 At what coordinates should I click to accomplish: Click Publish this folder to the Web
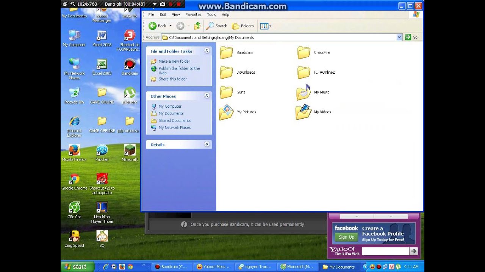click(x=179, y=71)
